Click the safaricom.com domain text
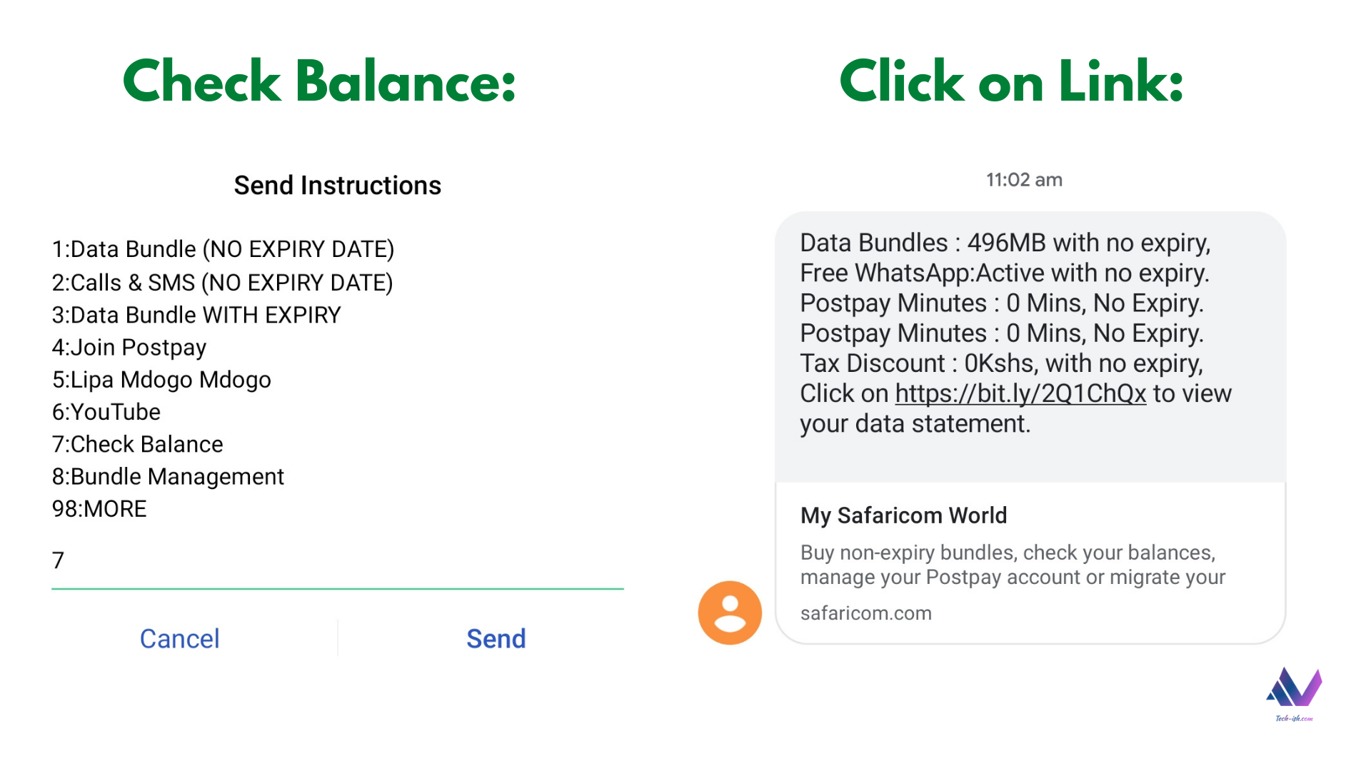Image resolution: width=1371 pixels, height=771 pixels. pyautogui.click(x=865, y=613)
